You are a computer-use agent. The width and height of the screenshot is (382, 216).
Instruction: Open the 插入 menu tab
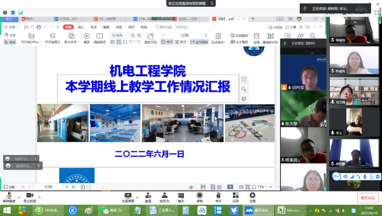pyautogui.click(x=81, y=27)
